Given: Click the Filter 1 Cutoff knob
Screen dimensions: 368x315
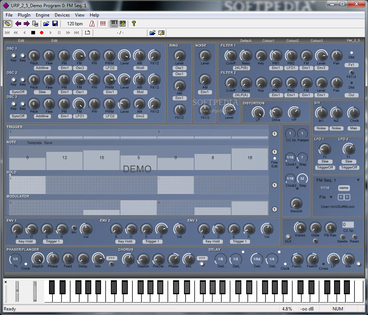Looking at the screenshot, I should pyautogui.click(x=231, y=56).
